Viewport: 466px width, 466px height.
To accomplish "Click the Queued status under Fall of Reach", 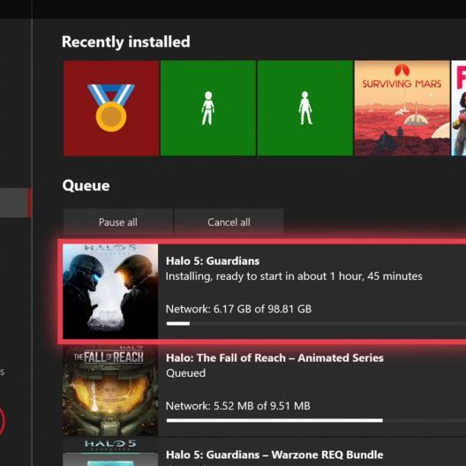I will 185,373.
